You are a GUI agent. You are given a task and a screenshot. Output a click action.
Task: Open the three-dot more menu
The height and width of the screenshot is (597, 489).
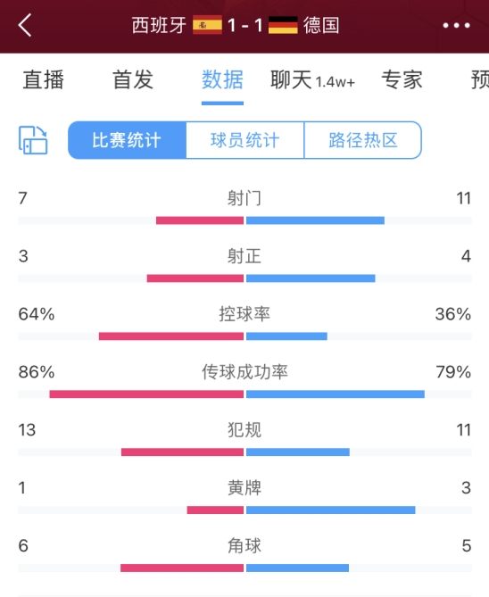(x=456, y=26)
